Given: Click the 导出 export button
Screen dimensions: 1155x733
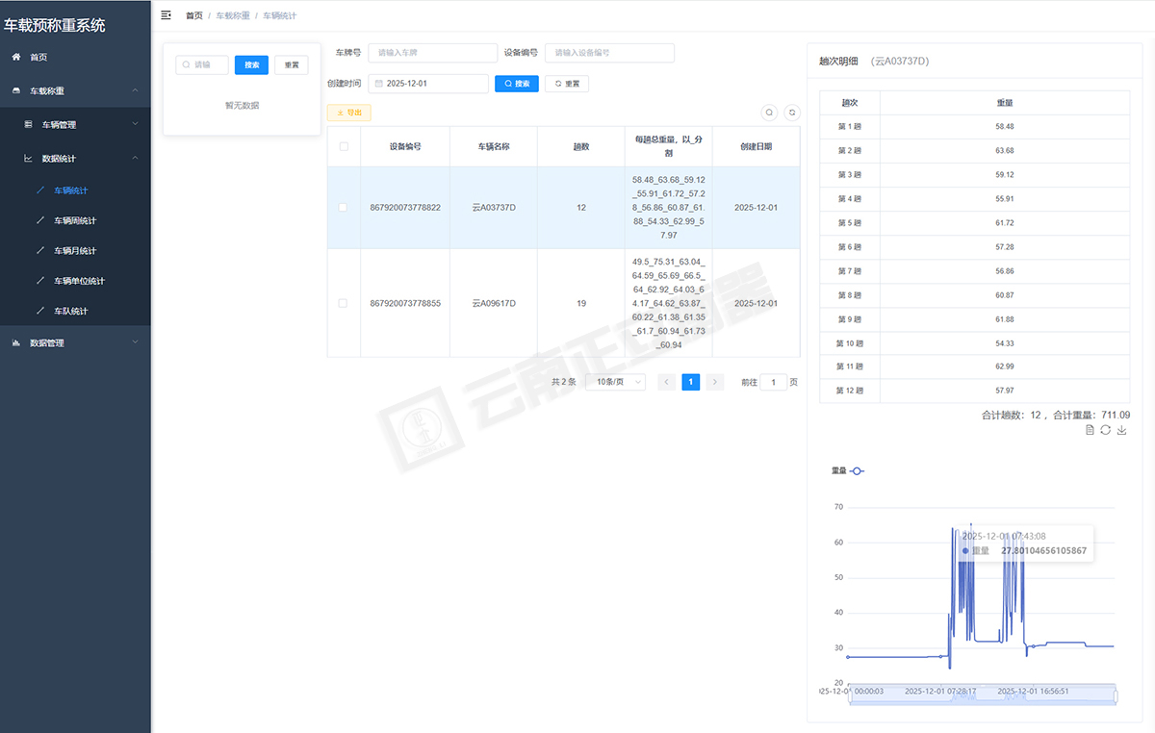Looking at the screenshot, I should pos(348,113).
